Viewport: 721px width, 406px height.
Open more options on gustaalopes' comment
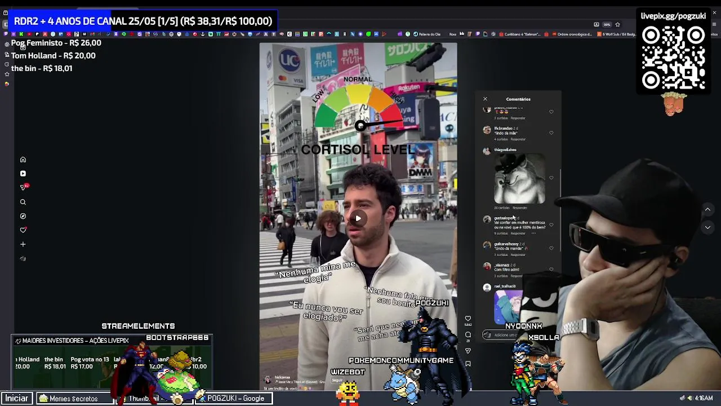tap(533, 233)
